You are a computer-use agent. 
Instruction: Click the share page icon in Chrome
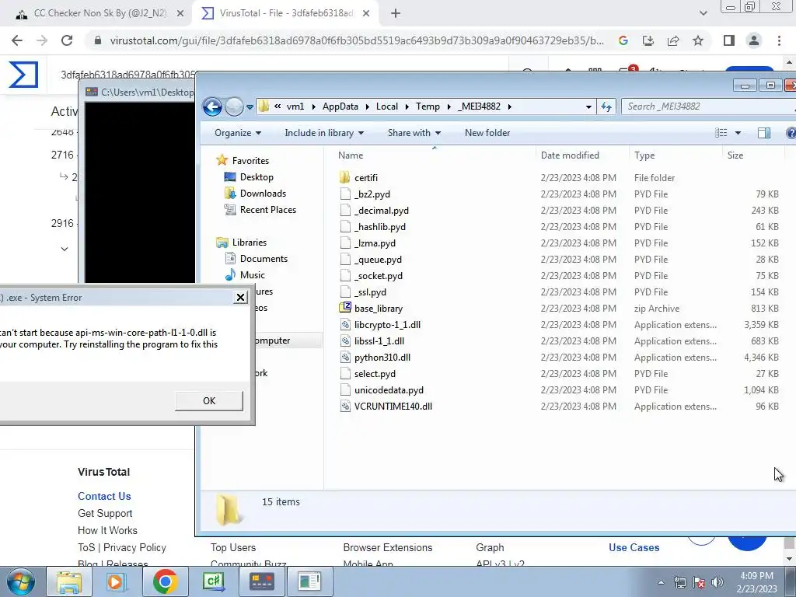pos(673,40)
